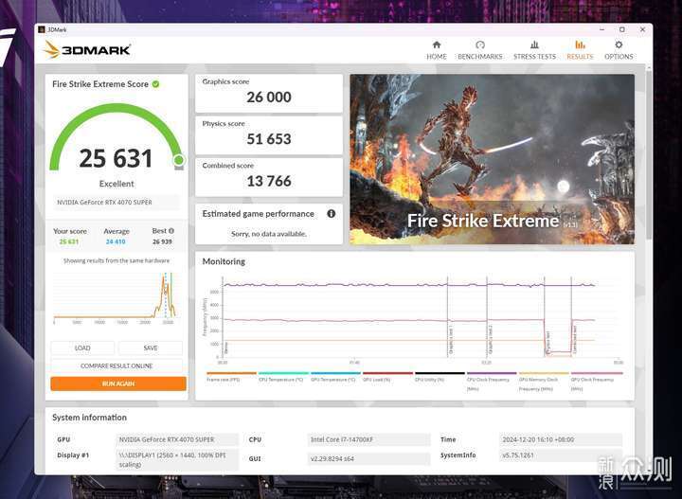The width and height of the screenshot is (682, 499).
Task: Toggle the GPU Load legend color
Action: 387,373
